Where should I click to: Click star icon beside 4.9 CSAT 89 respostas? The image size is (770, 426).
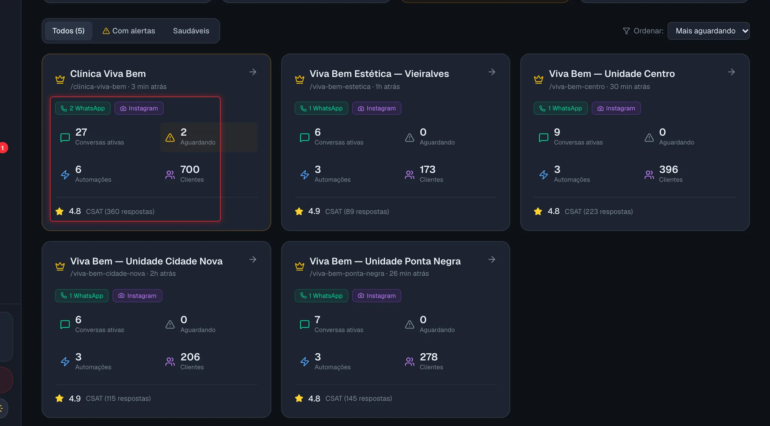299,211
